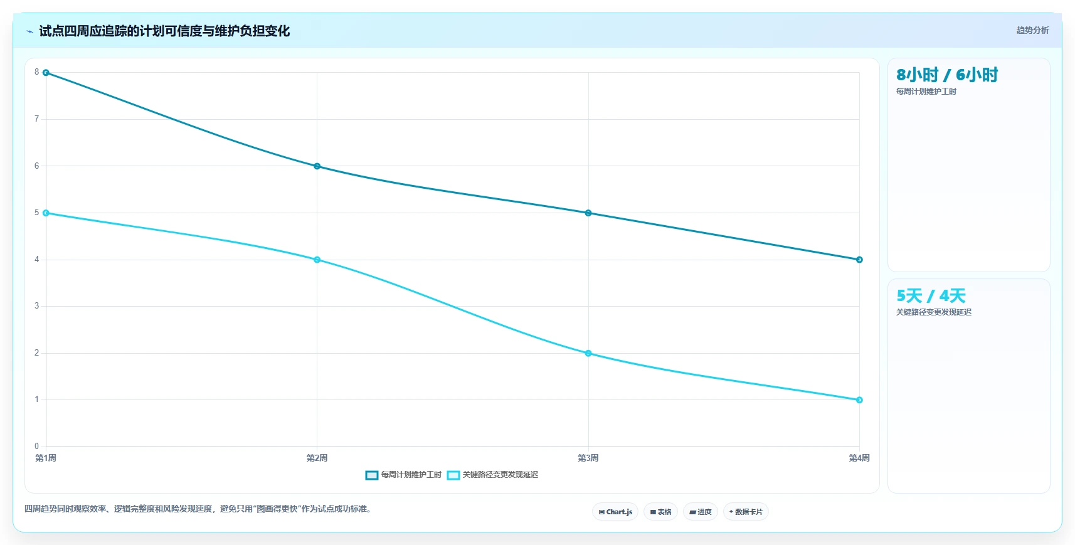The image size is (1075, 545).
Task: Click the footer note starting 四周趋势同时观察效率
Action: pyautogui.click(x=199, y=509)
